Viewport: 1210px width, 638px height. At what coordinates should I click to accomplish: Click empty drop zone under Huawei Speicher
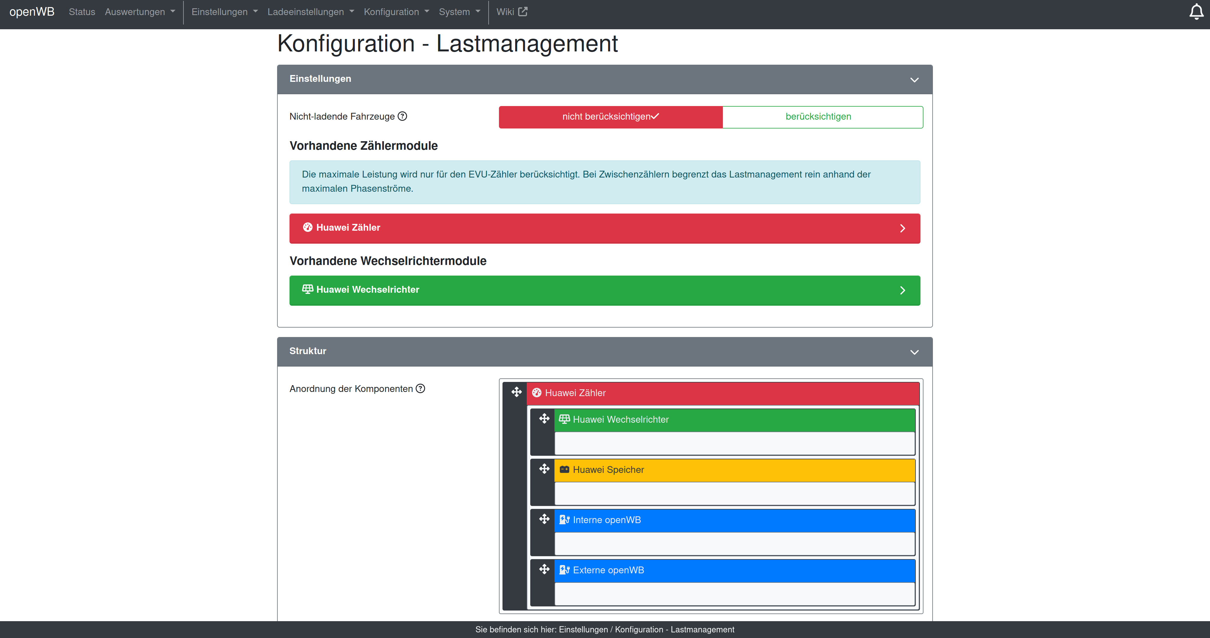(734, 493)
